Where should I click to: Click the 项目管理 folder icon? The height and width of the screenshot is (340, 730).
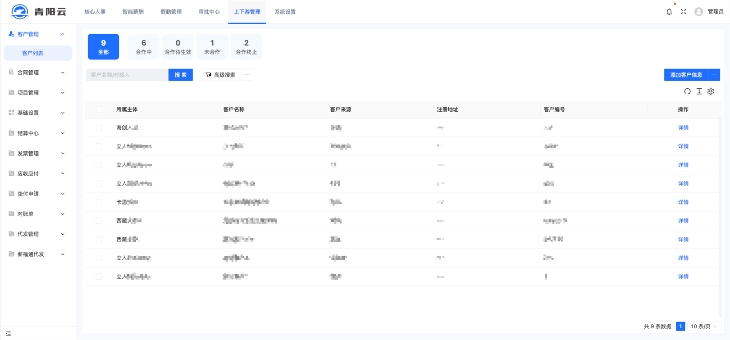coord(11,93)
